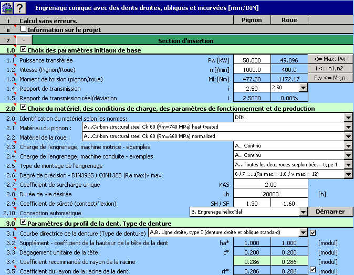The image size is (354, 275).
Task: Open Matériau du pignon dropdown
Action: pyautogui.click(x=348, y=127)
